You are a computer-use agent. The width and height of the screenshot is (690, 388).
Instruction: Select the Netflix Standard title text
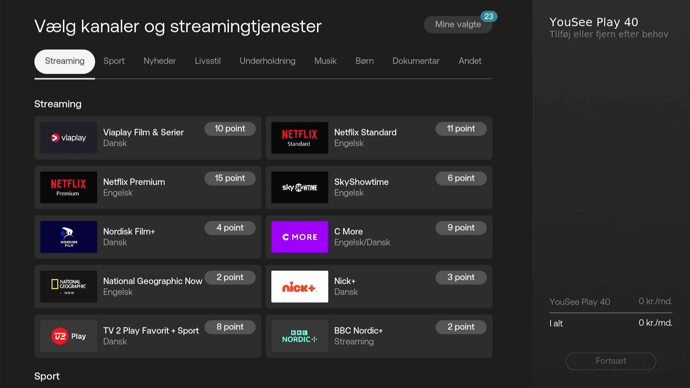(365, 133)
